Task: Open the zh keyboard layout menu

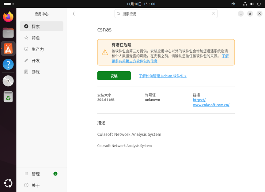Action: pos(233,4)
